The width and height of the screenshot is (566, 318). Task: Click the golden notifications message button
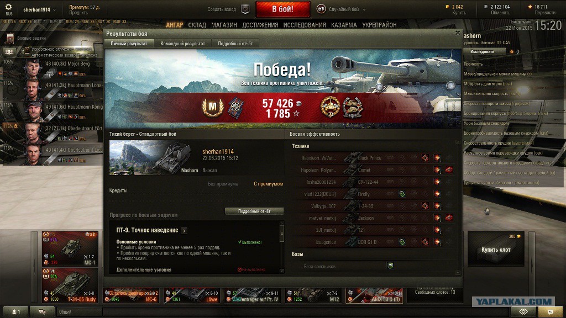coord(550,311)
